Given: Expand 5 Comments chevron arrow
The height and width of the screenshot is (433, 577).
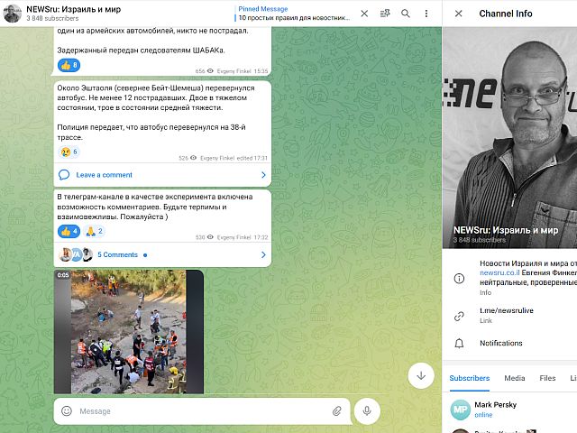Looking at the screenshot, I should tap(263, 254).
